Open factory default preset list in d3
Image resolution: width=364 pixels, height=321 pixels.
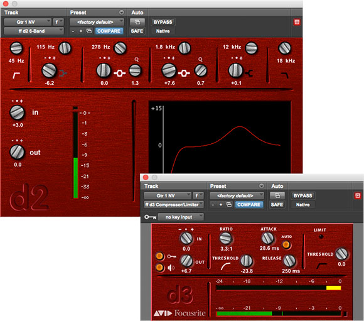click(237, 196)
